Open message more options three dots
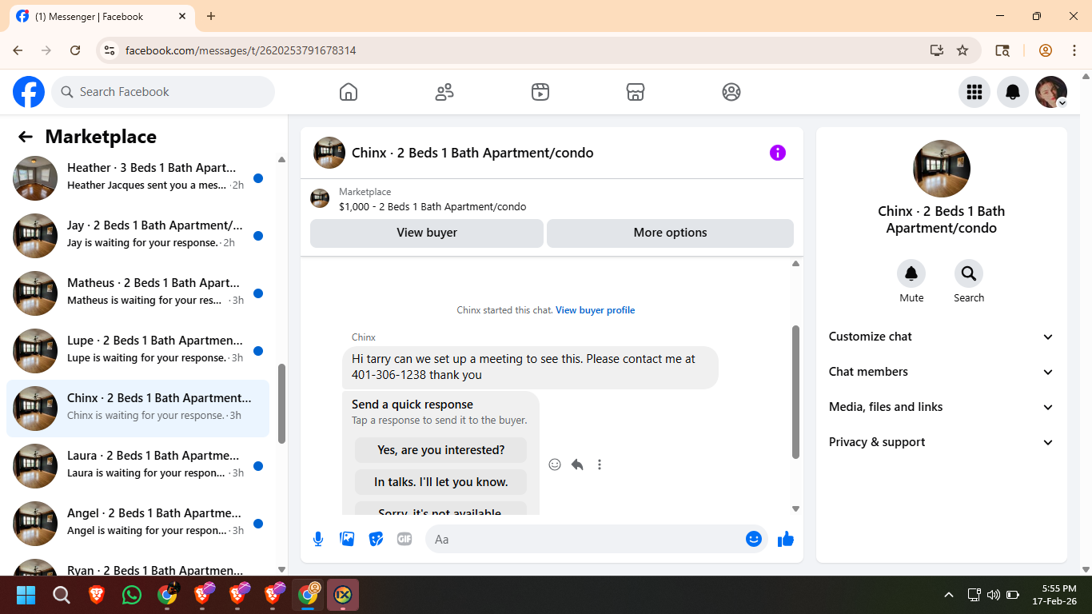Viewport: 1092px width, 614px height. coord(600,464)
